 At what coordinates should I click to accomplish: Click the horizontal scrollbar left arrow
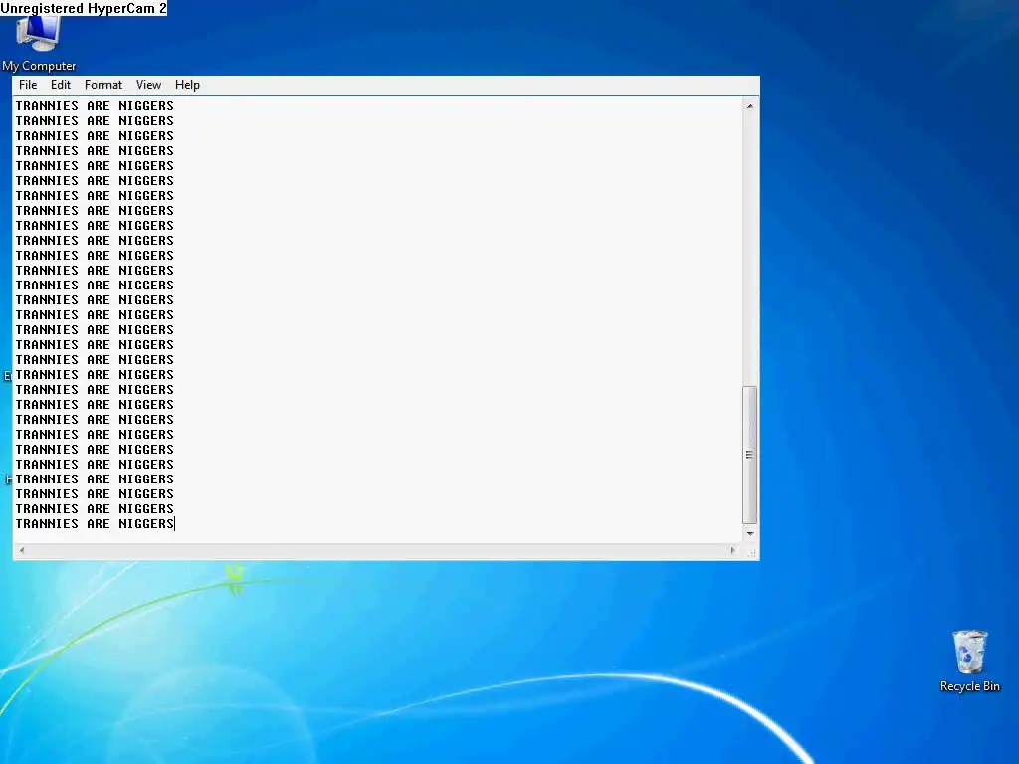[x=22, y=550]
